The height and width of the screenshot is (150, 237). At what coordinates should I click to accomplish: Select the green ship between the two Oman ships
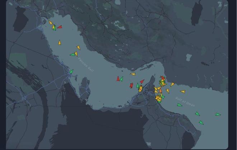point(197,114)
